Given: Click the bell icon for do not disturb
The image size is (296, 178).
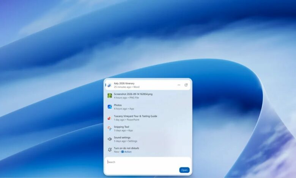Looking at the screenshot, I should coord(110,150).
